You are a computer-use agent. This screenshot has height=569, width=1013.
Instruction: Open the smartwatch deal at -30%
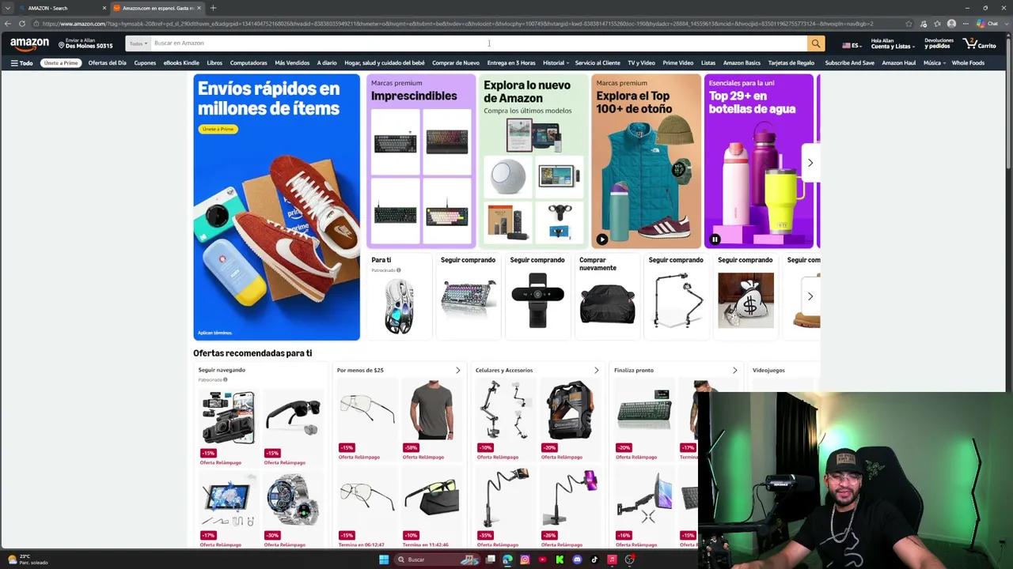coord(292,499)
